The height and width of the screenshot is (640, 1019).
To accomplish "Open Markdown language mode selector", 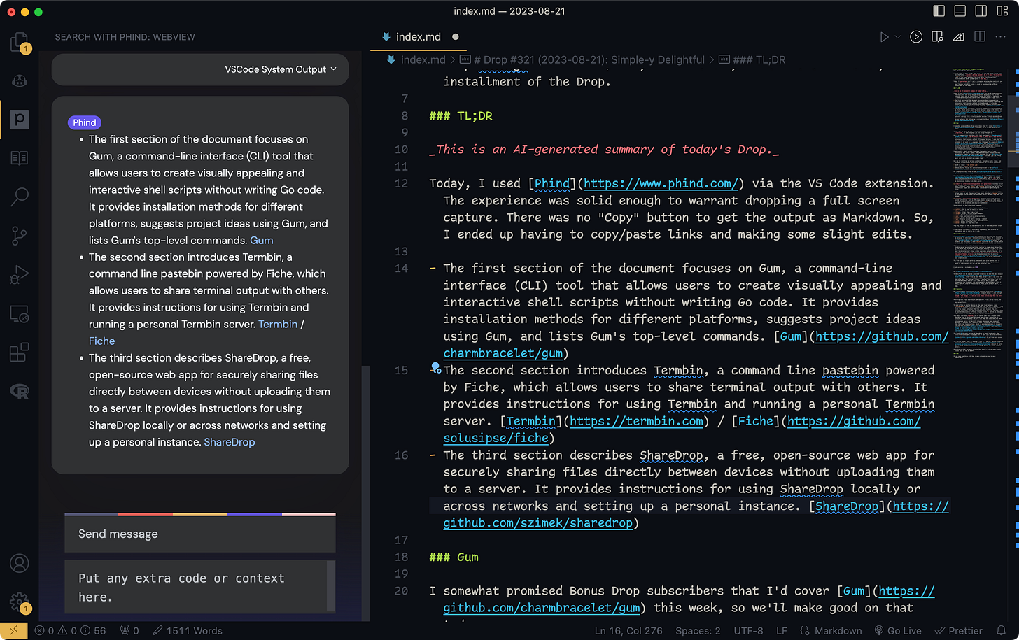I will (x=831, y=630).
